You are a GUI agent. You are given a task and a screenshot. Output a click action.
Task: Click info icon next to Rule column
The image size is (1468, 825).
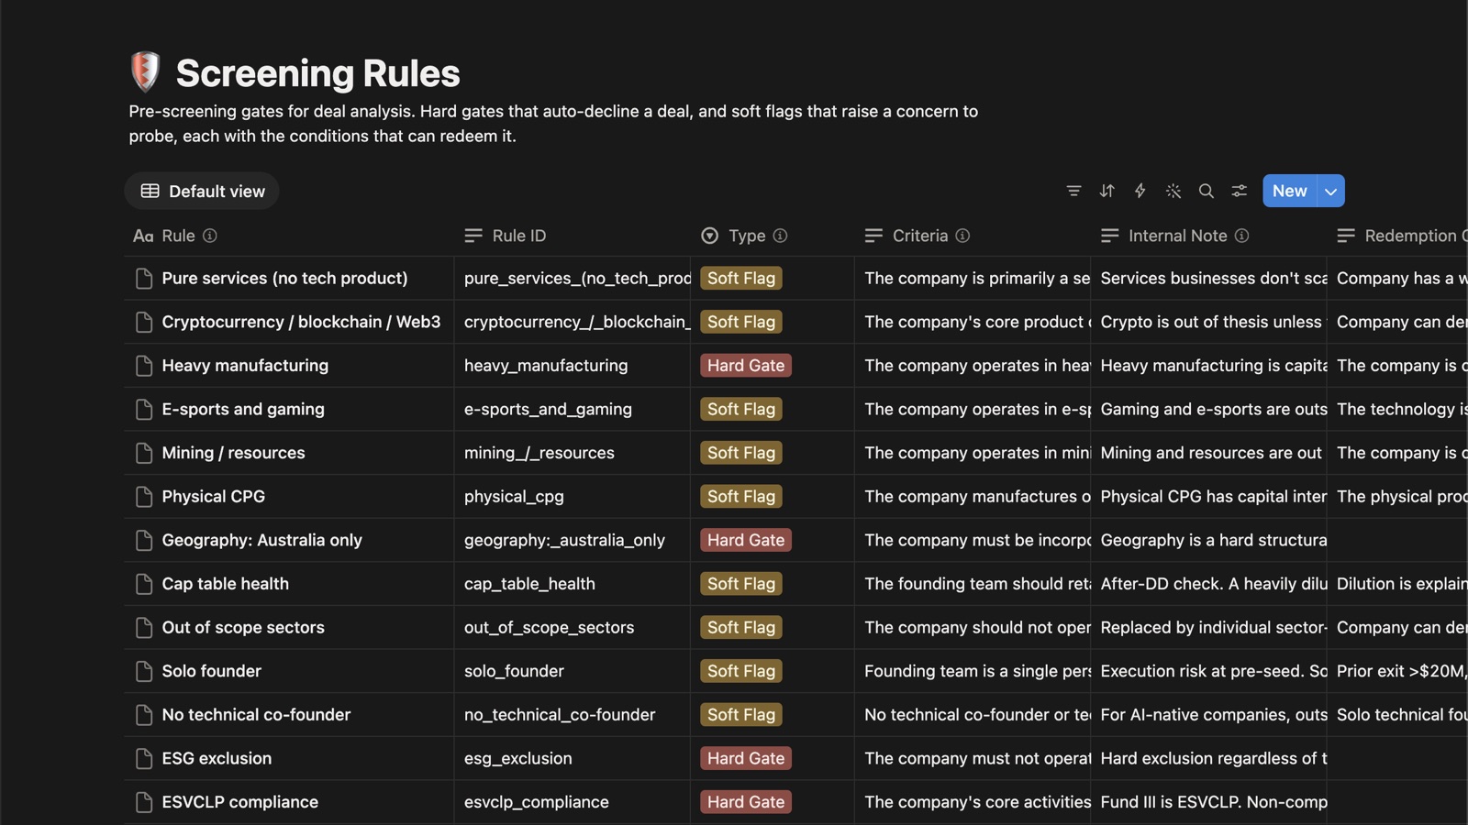click(210, 236)
